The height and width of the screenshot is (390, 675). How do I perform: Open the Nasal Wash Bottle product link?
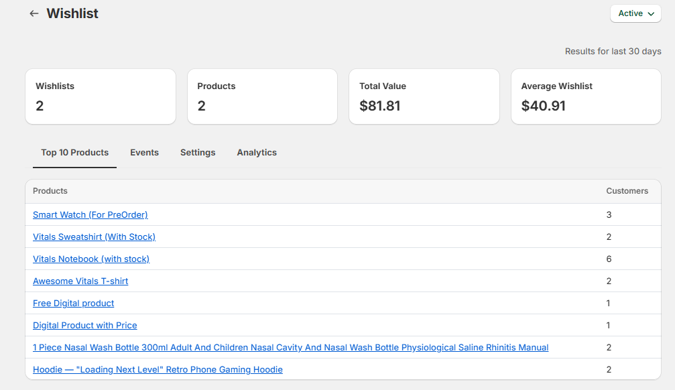point(290,348)
